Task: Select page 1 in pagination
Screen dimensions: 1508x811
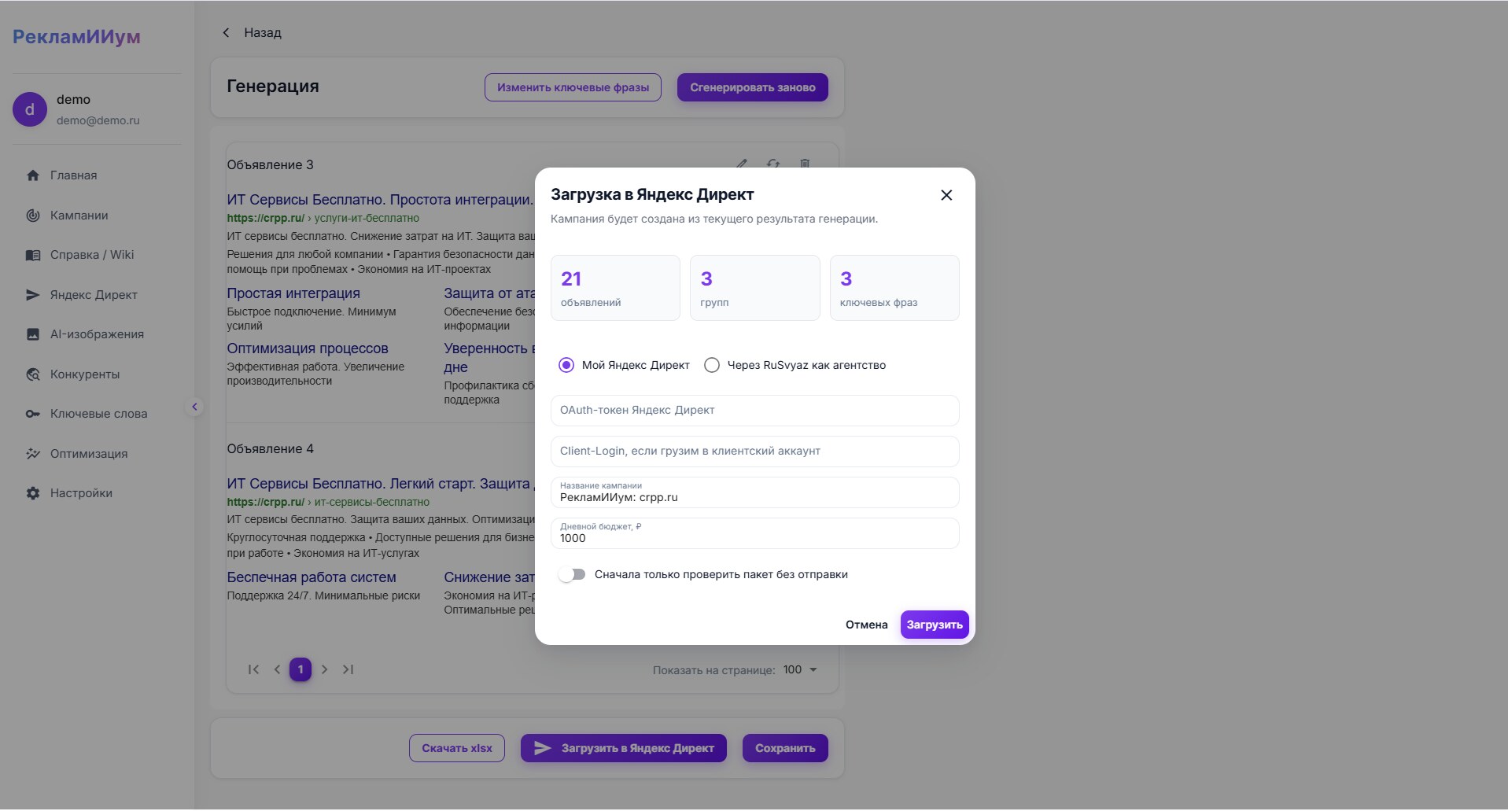Action: [300, 669]
